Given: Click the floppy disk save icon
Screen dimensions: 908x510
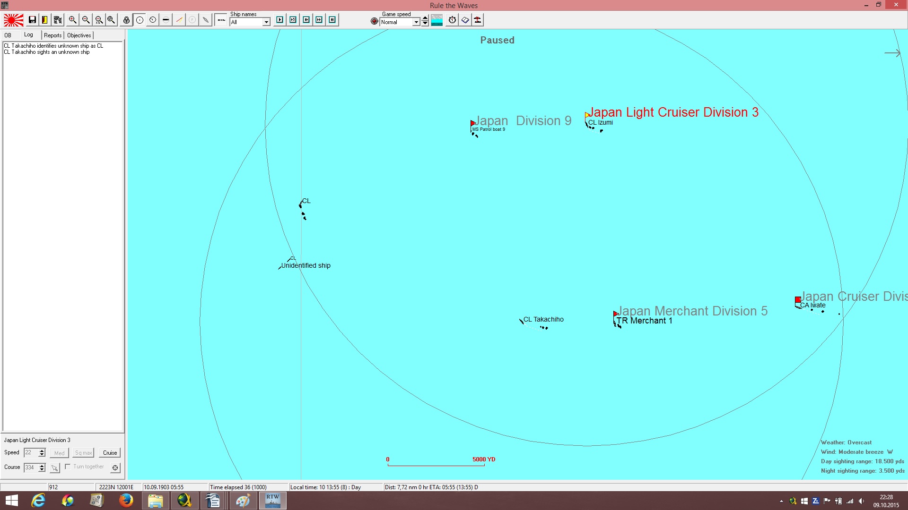Looking at the screenshot, I should point(32,20).
